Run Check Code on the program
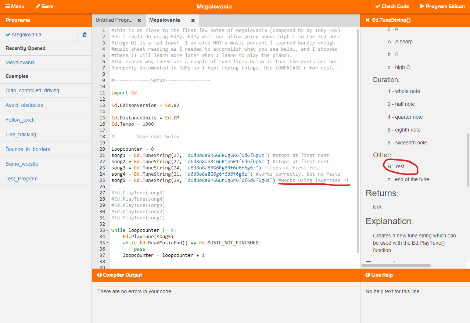 pyautogui.click(x=392, y=7)
